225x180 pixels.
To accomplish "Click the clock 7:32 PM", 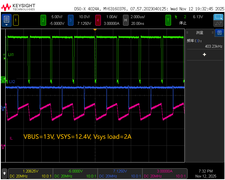I will click(x=206, y=171).
